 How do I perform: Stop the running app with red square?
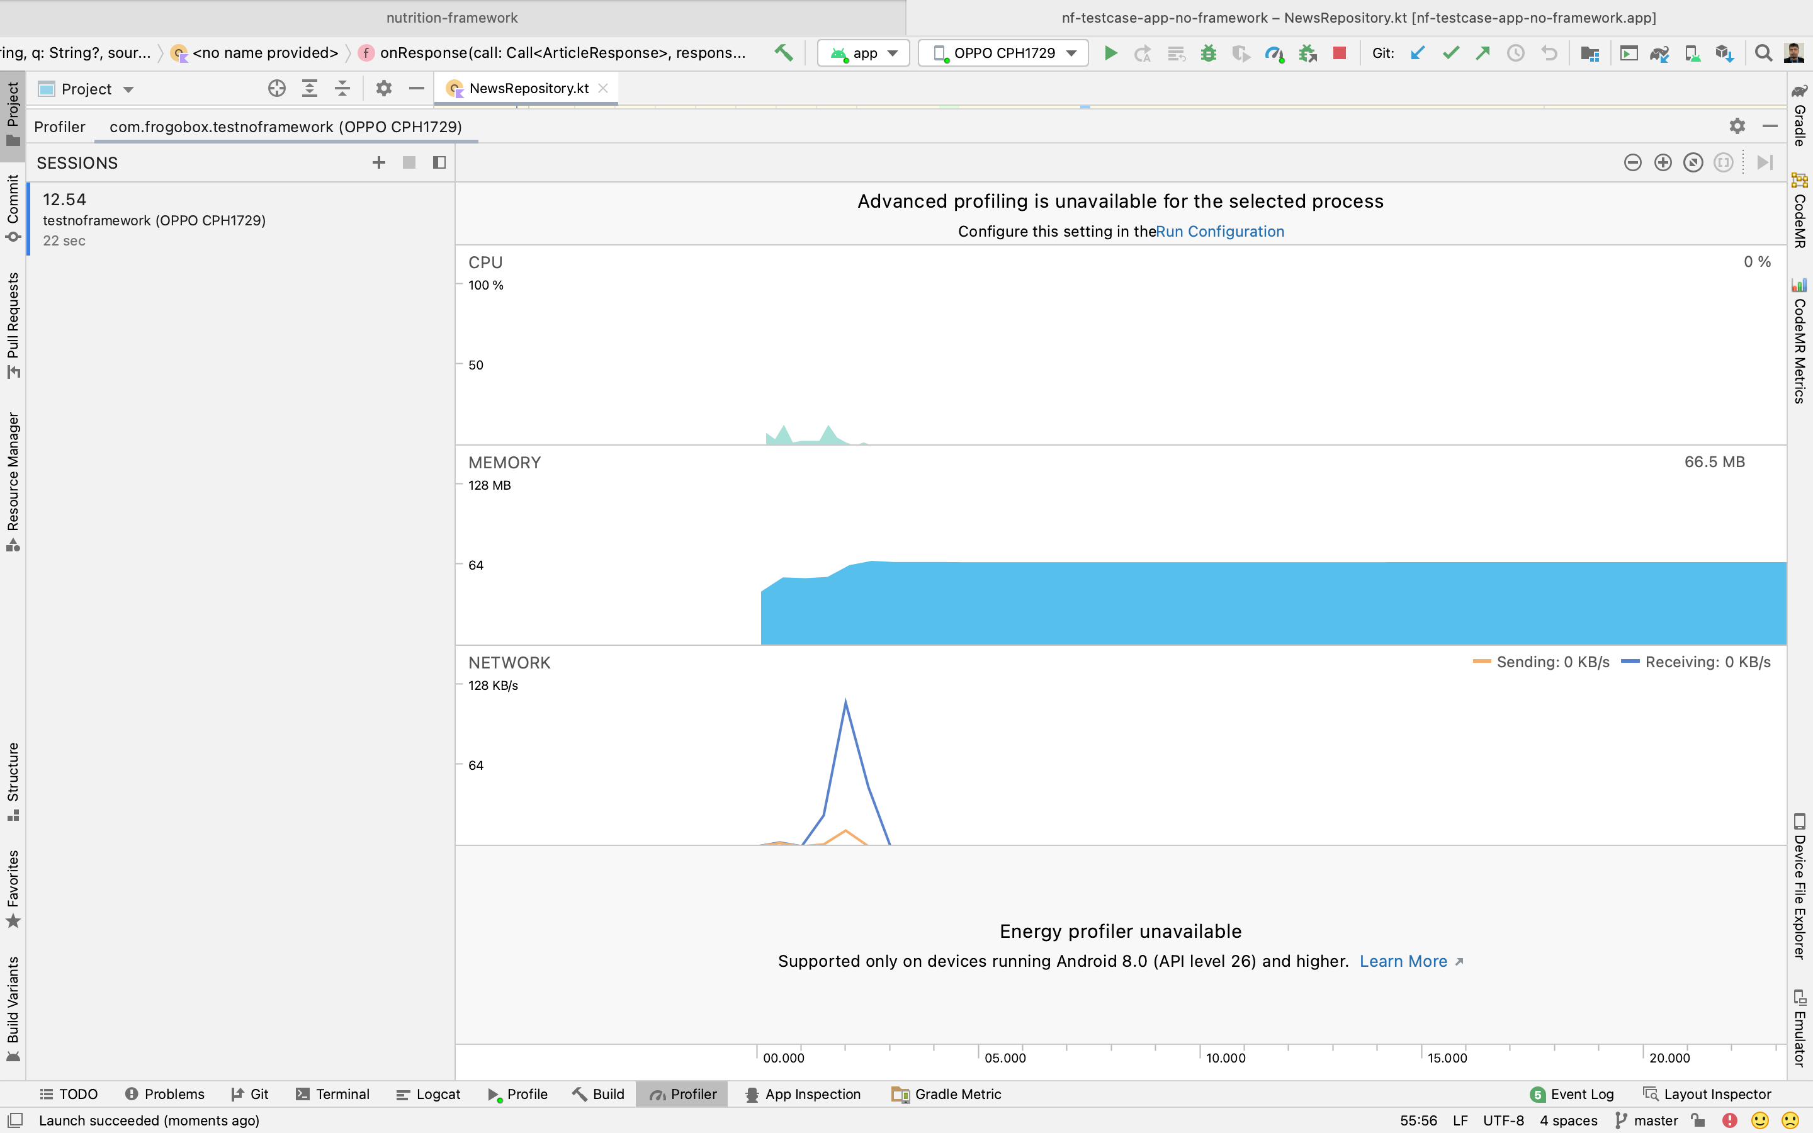tap(1340, 54)
